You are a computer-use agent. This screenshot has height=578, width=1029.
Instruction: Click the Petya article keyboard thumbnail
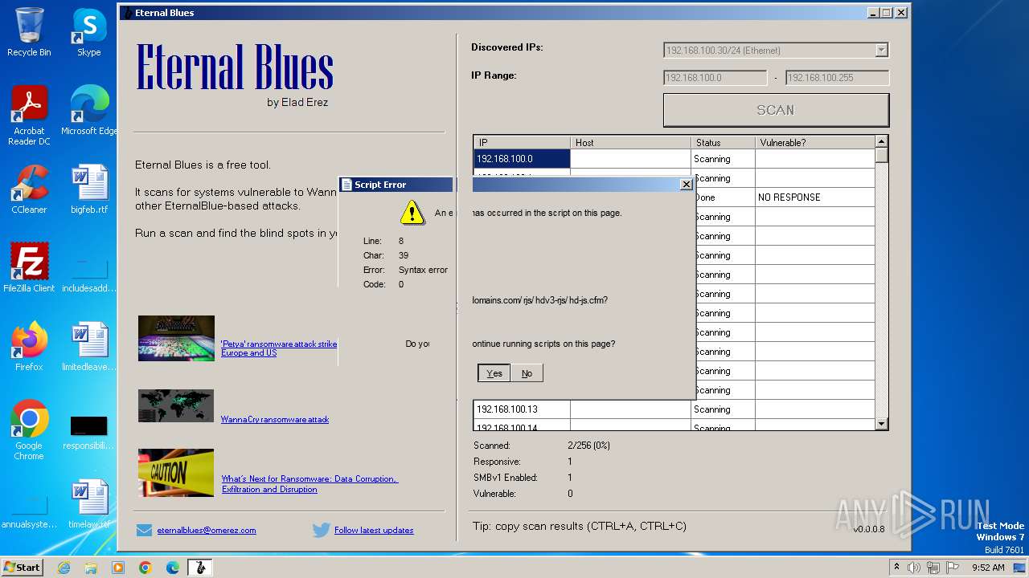click(x=176, y=338)
